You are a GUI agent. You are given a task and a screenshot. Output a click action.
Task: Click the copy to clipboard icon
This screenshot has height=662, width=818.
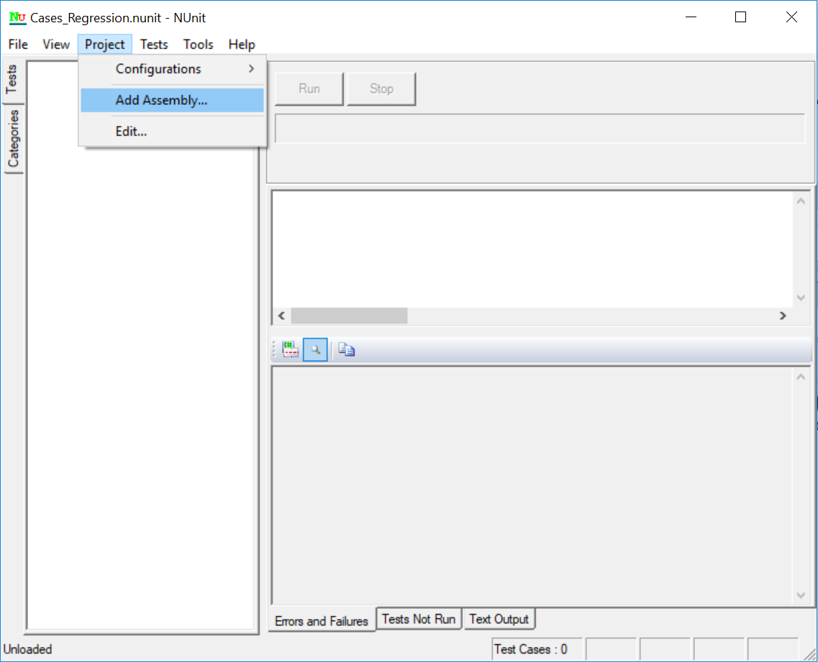point(347,350)
